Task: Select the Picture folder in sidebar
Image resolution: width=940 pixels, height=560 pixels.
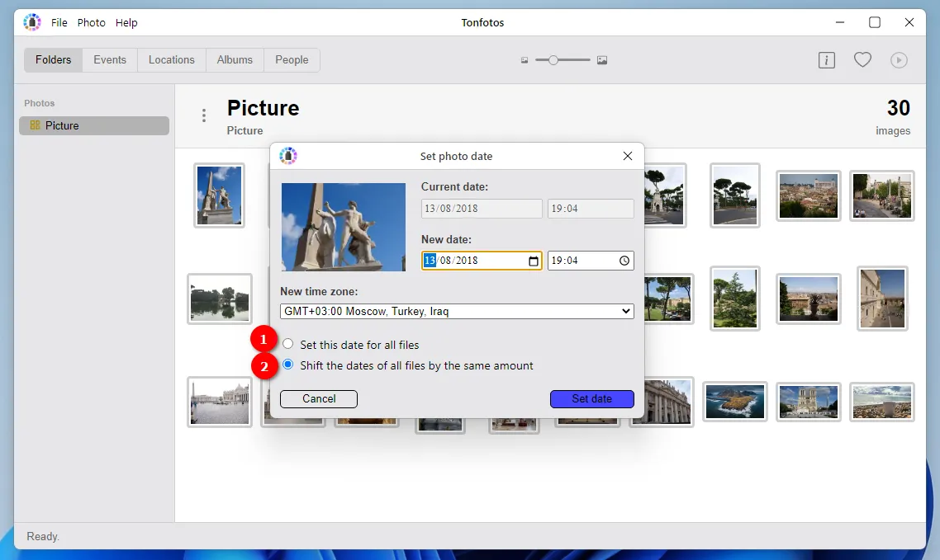Action: point(94,125)
